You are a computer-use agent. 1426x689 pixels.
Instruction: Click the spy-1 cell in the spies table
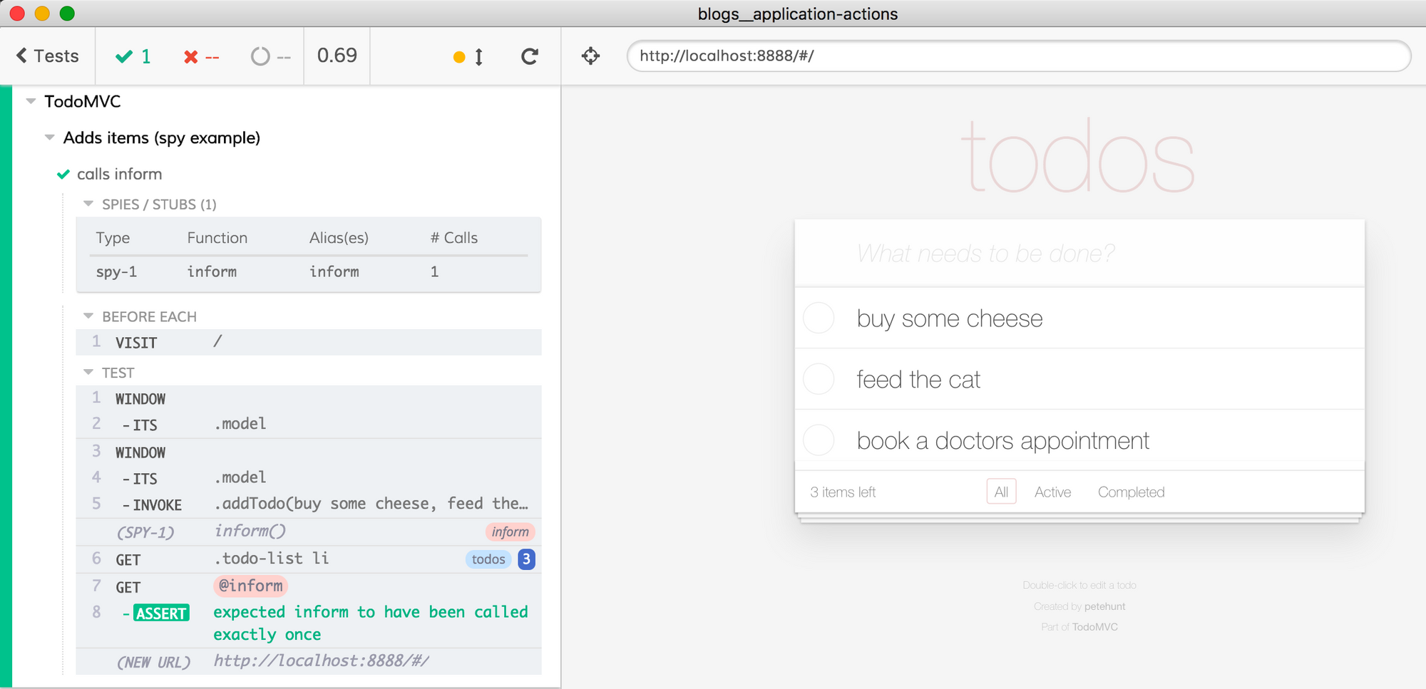tap(116, 271)
